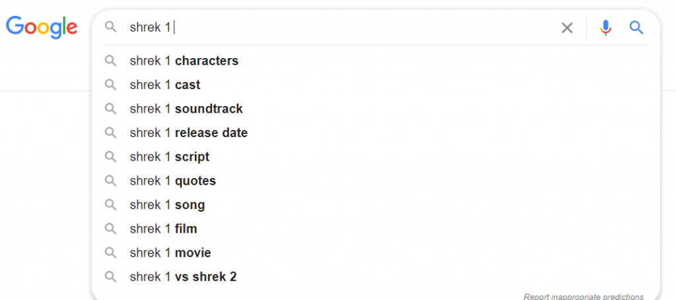Clear the search box with X icon

(567, 28)
